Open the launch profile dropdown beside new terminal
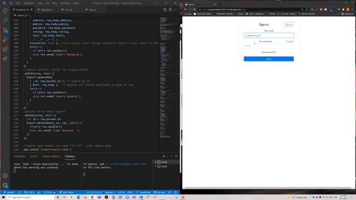This screenshot has width=356, height=200. click(x=167, y=156)
